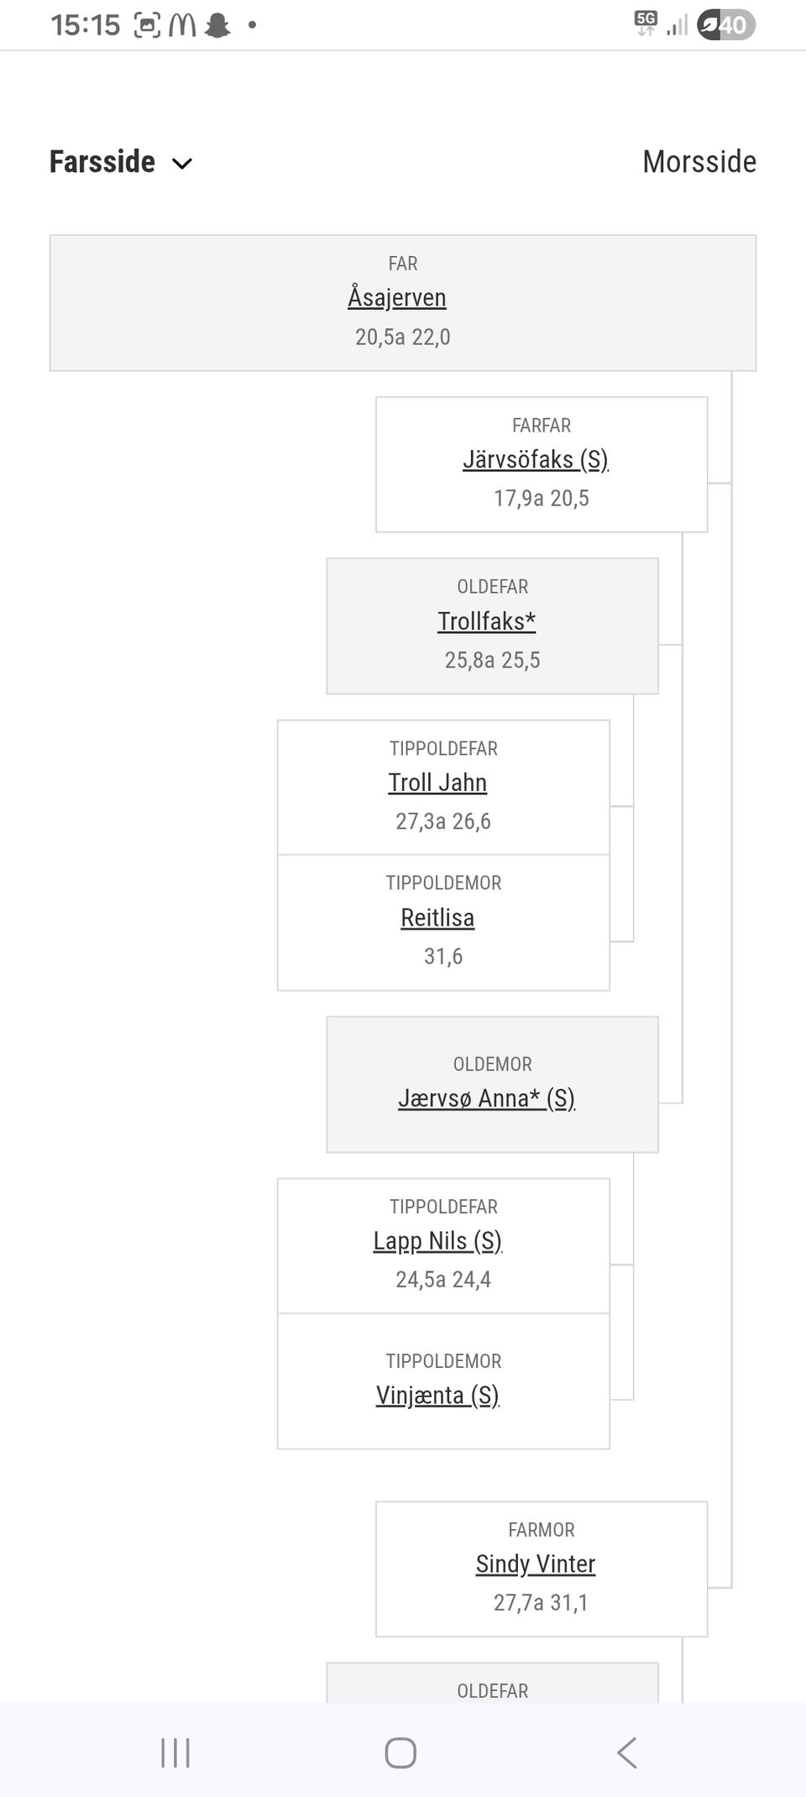The height and width of the screenshot is (1797, 806).
Task: Select the Farsside tab heading
Action: 102,161
